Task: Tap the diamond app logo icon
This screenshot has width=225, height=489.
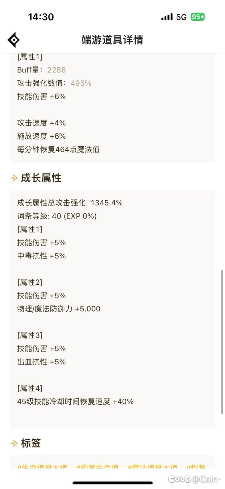Action: [x=13, y=40]
